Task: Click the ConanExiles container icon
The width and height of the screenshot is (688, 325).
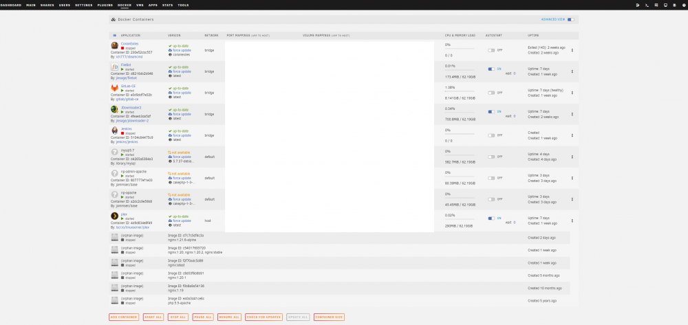Action: pyautogui.click(x=114, y=45)
